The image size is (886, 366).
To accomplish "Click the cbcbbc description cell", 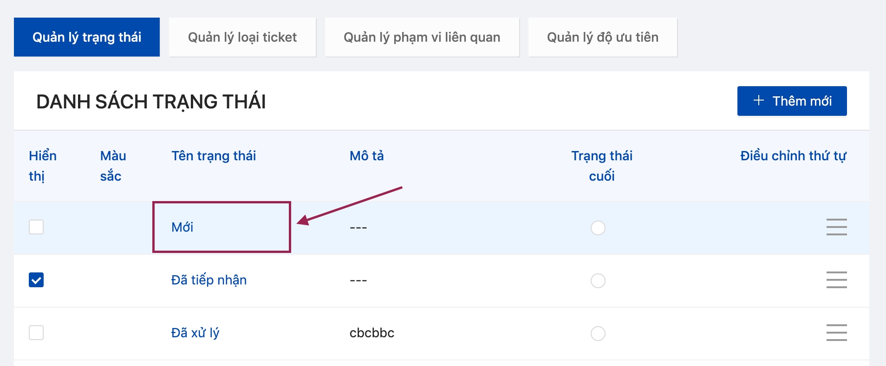I will point(371,333).
